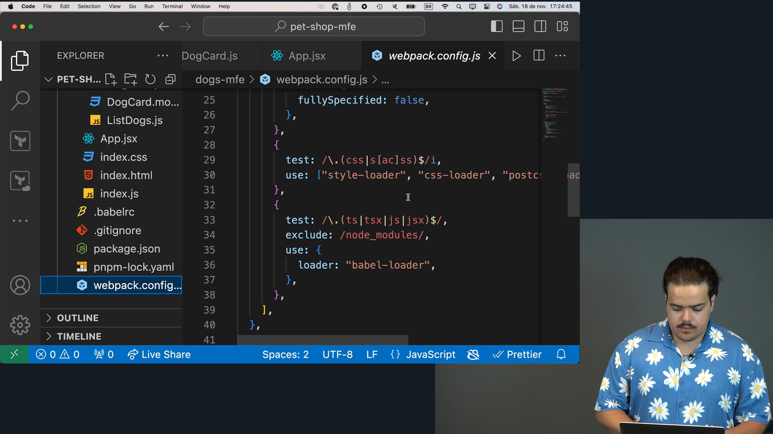Open the Manage gear settings icon
773x434 pixels.
point(20,325)
